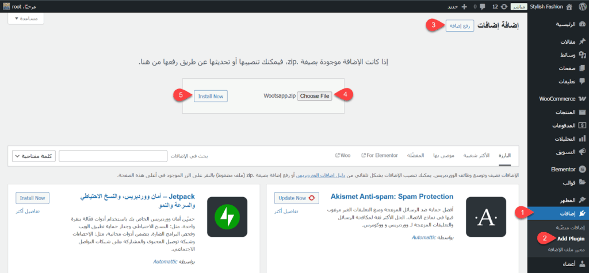Image resolution: width=589 pixels, height=273 pixels.
Task: Click the Elementor logo icon in sidebar
Action: click(582, 169)
